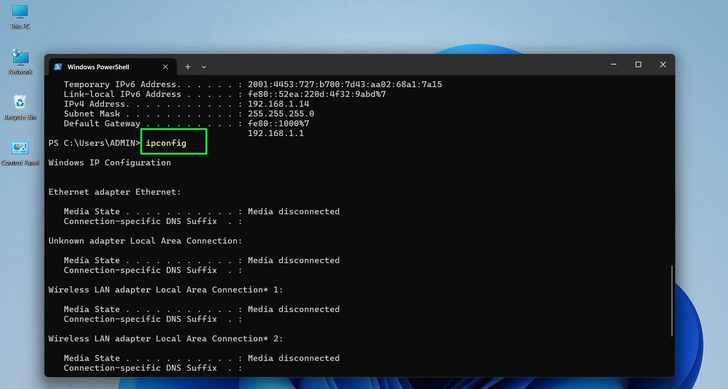Open the Network desktop icon
Image resolution: width=728 pixels, height=389 pixels.
click(x=20, y=62)
